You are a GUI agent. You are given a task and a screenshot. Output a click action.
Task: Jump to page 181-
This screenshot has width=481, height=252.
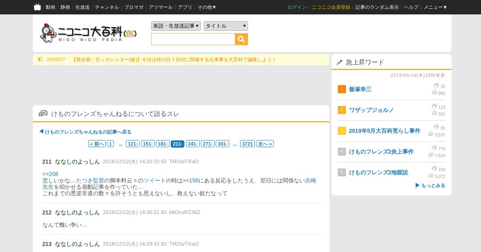point(163,144)
